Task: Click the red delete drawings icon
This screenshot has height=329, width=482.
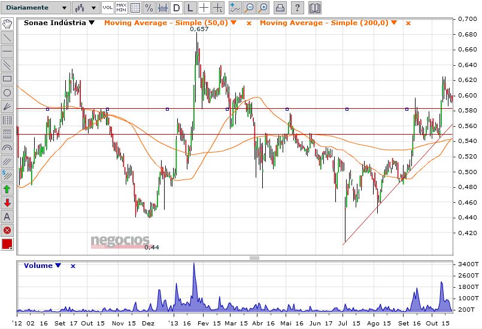Action: 7,230
